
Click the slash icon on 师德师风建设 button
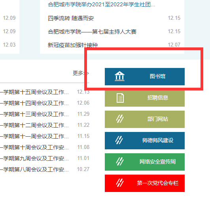coord(119,140)
